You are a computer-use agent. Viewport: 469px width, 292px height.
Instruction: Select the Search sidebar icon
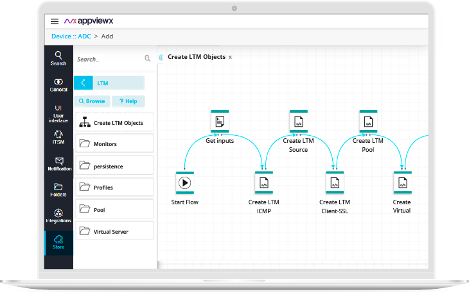[x=58, y=58]
